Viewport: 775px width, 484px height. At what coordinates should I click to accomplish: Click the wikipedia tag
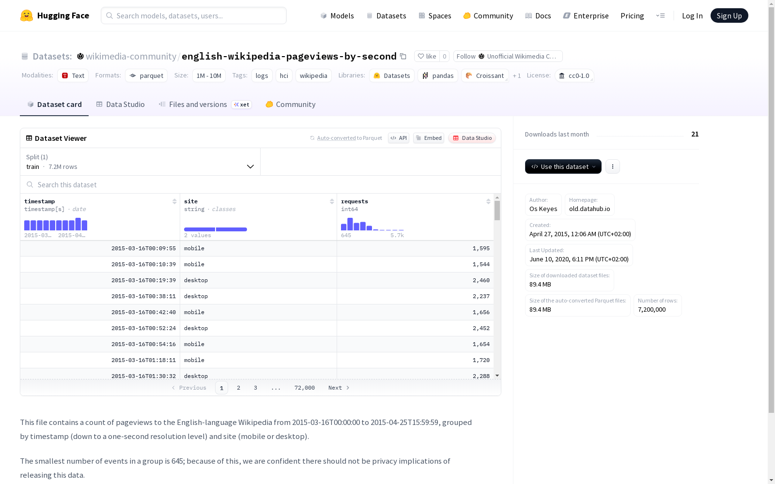coord(313,76)
